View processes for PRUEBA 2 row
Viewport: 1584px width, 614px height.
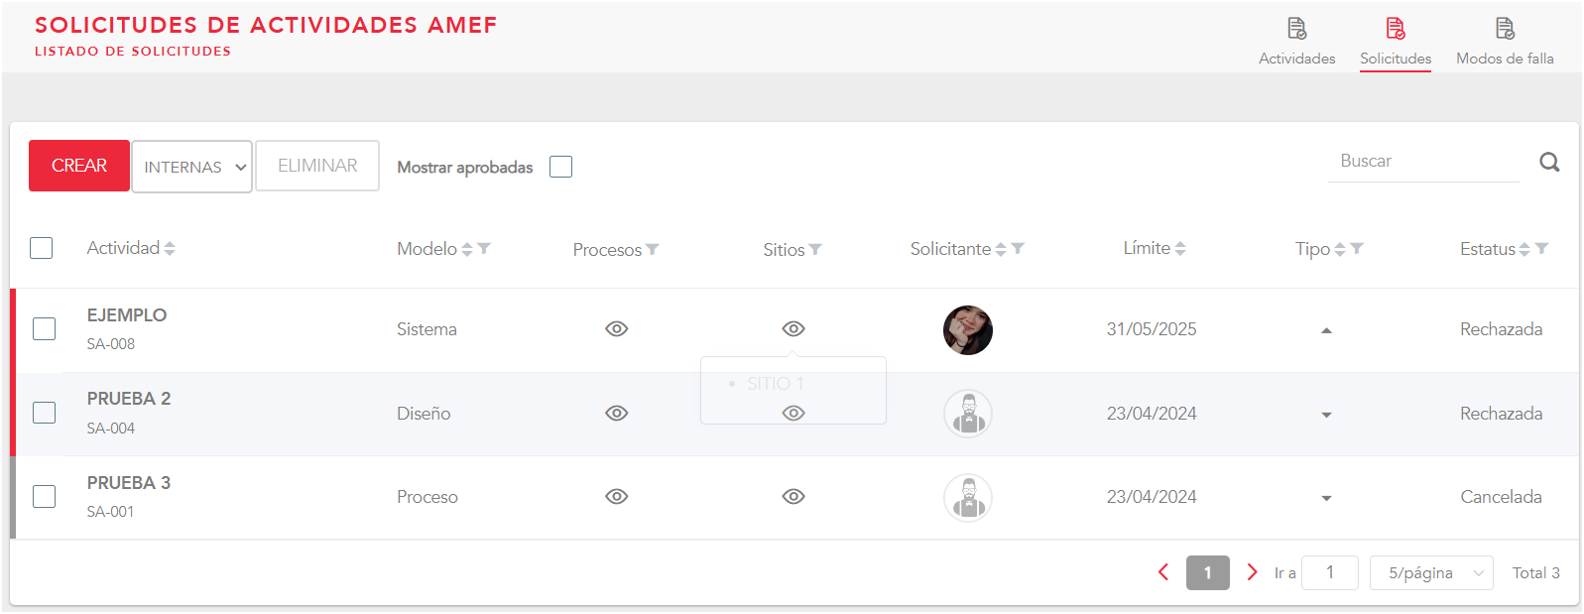[616, 414]
